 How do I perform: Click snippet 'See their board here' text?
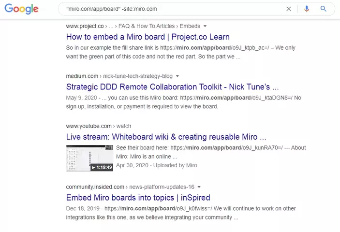click(x=142, y=148)
